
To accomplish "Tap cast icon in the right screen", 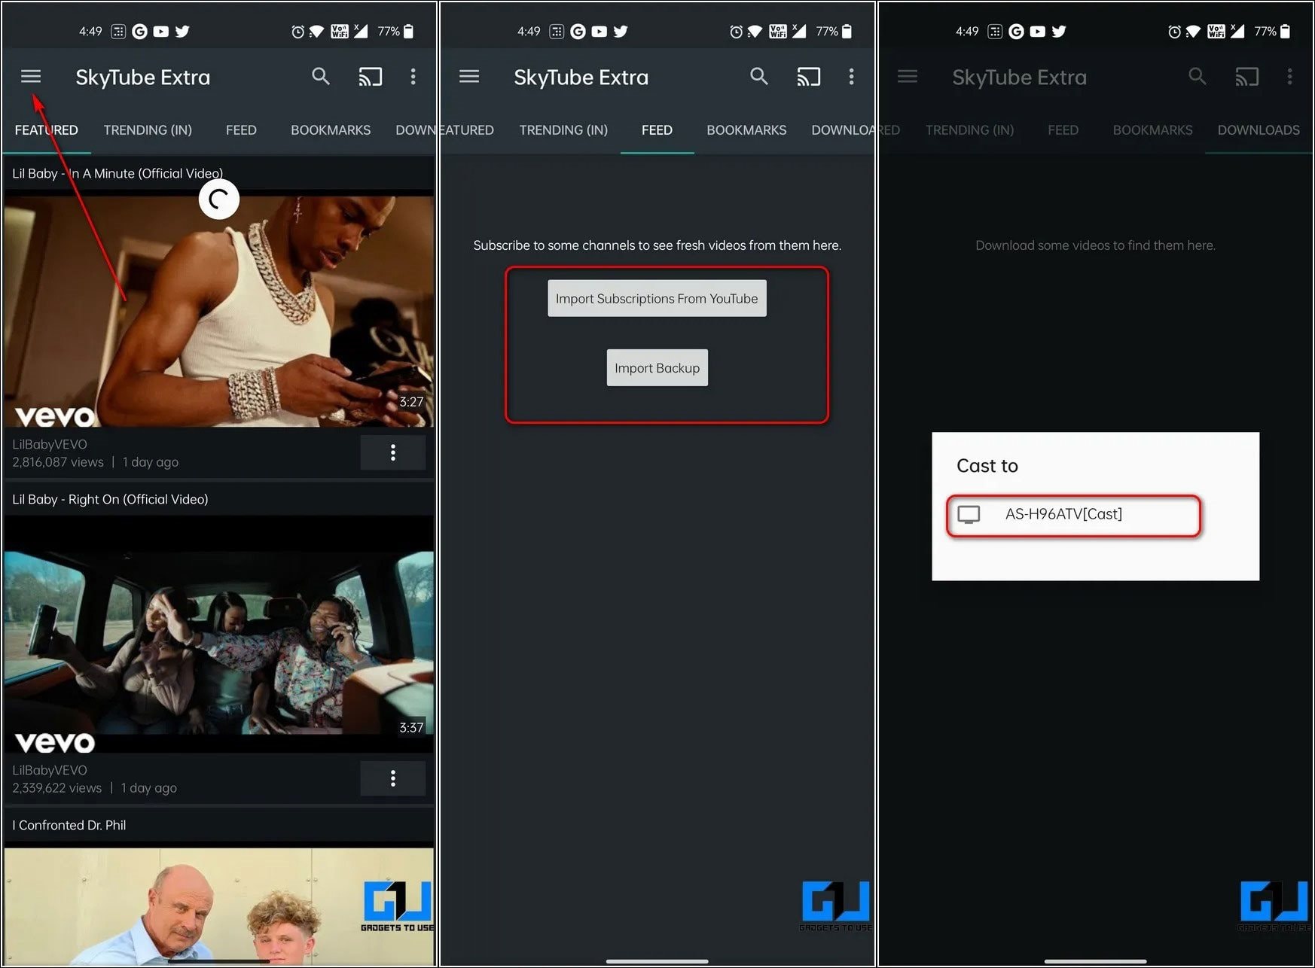I will coord(1246,76).
